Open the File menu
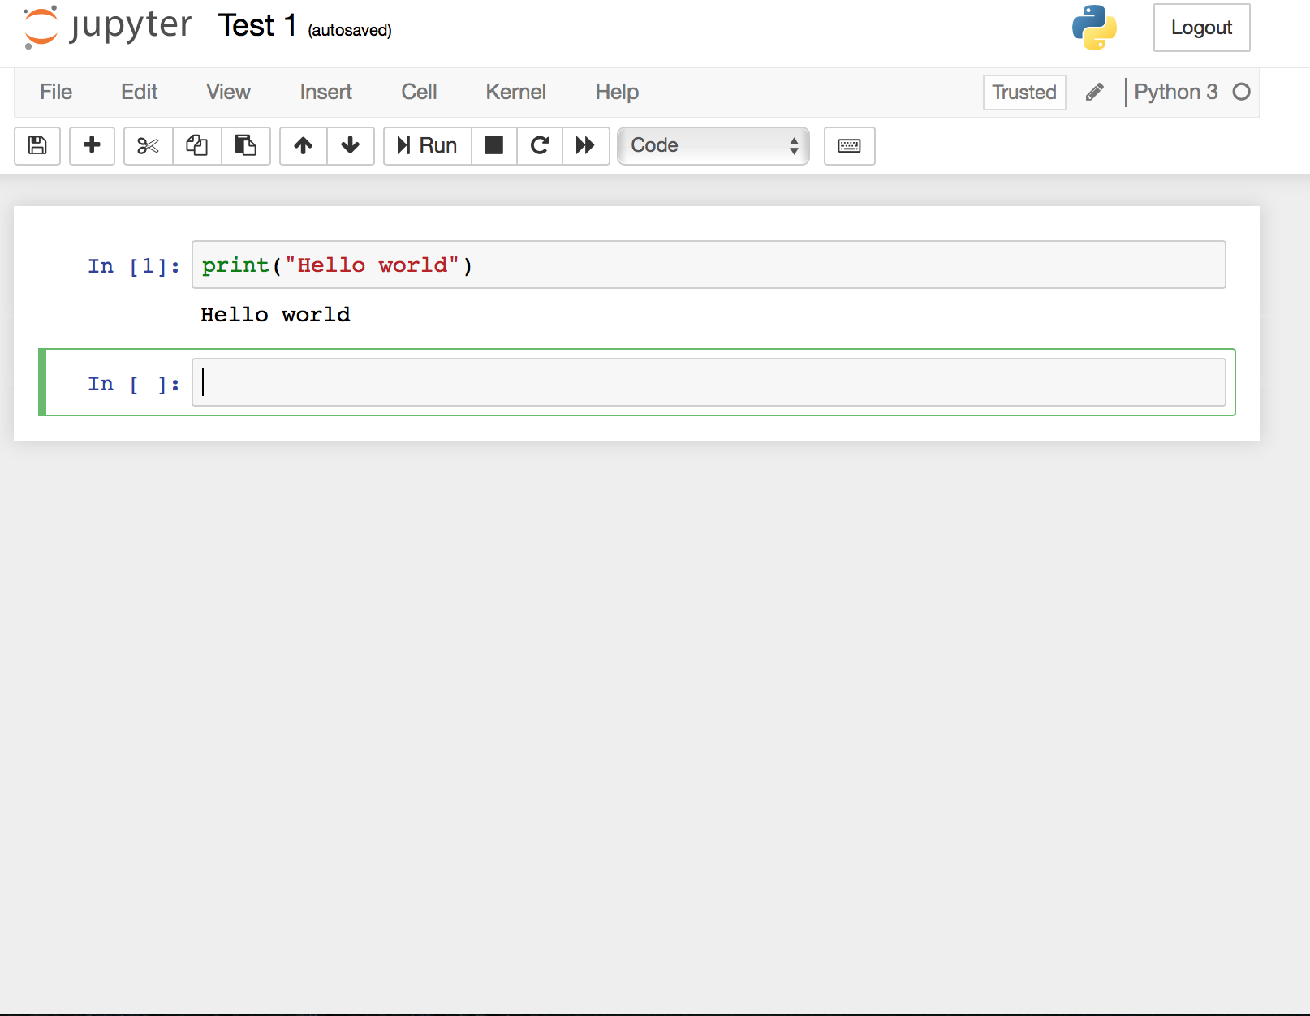Screen dimensions: 1310x1016 click(x=56, y=92)
